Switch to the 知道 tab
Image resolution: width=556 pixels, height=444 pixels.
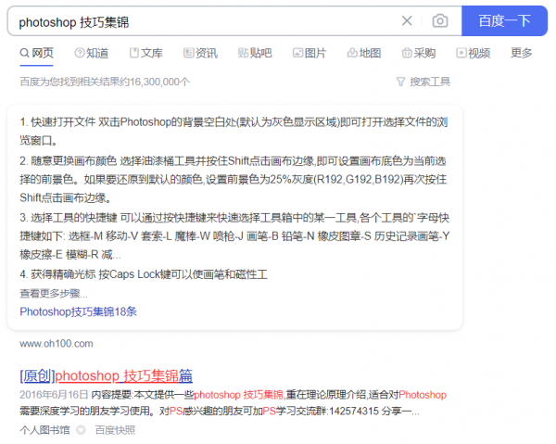pos(90,53)
